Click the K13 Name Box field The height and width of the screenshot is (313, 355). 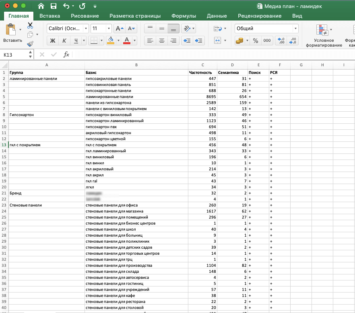coord(16,55)
